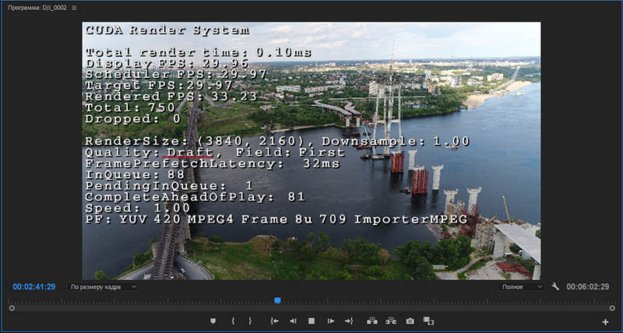This screenshot has height=333, width=623.
Task: Mark Out point with the right brace icon
Action: [x=250, y=321]
